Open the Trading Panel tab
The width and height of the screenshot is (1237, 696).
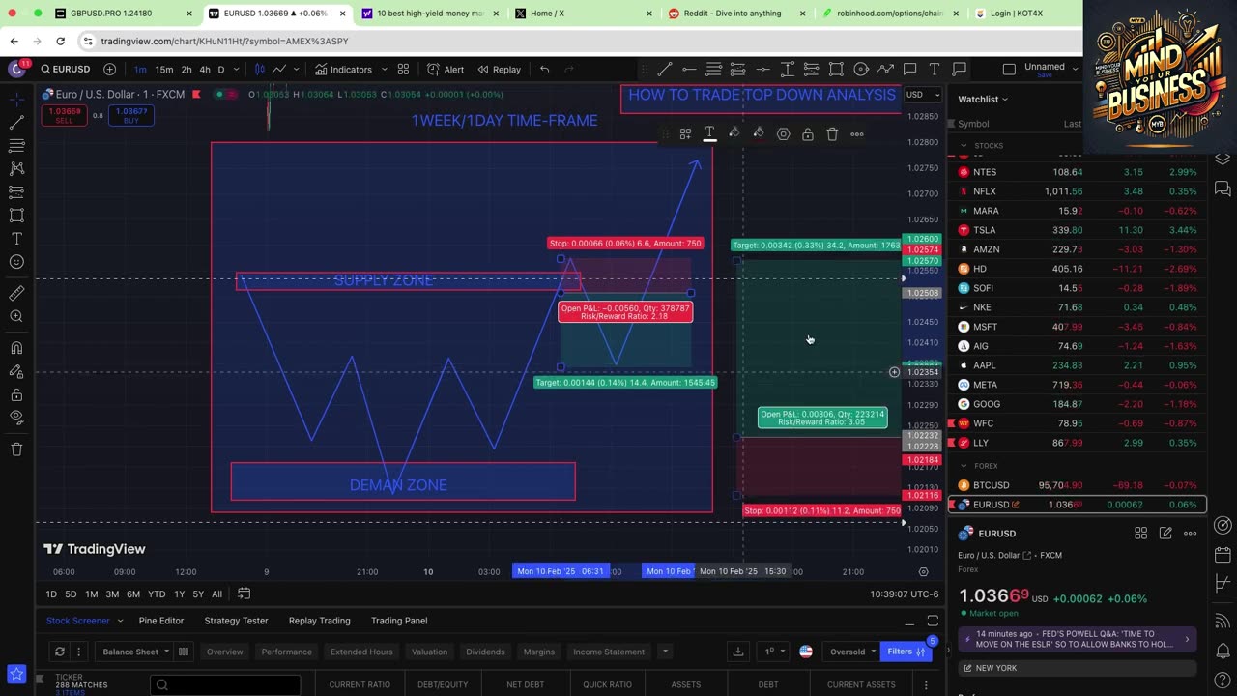pyautogui.click(x=399, y=621)
